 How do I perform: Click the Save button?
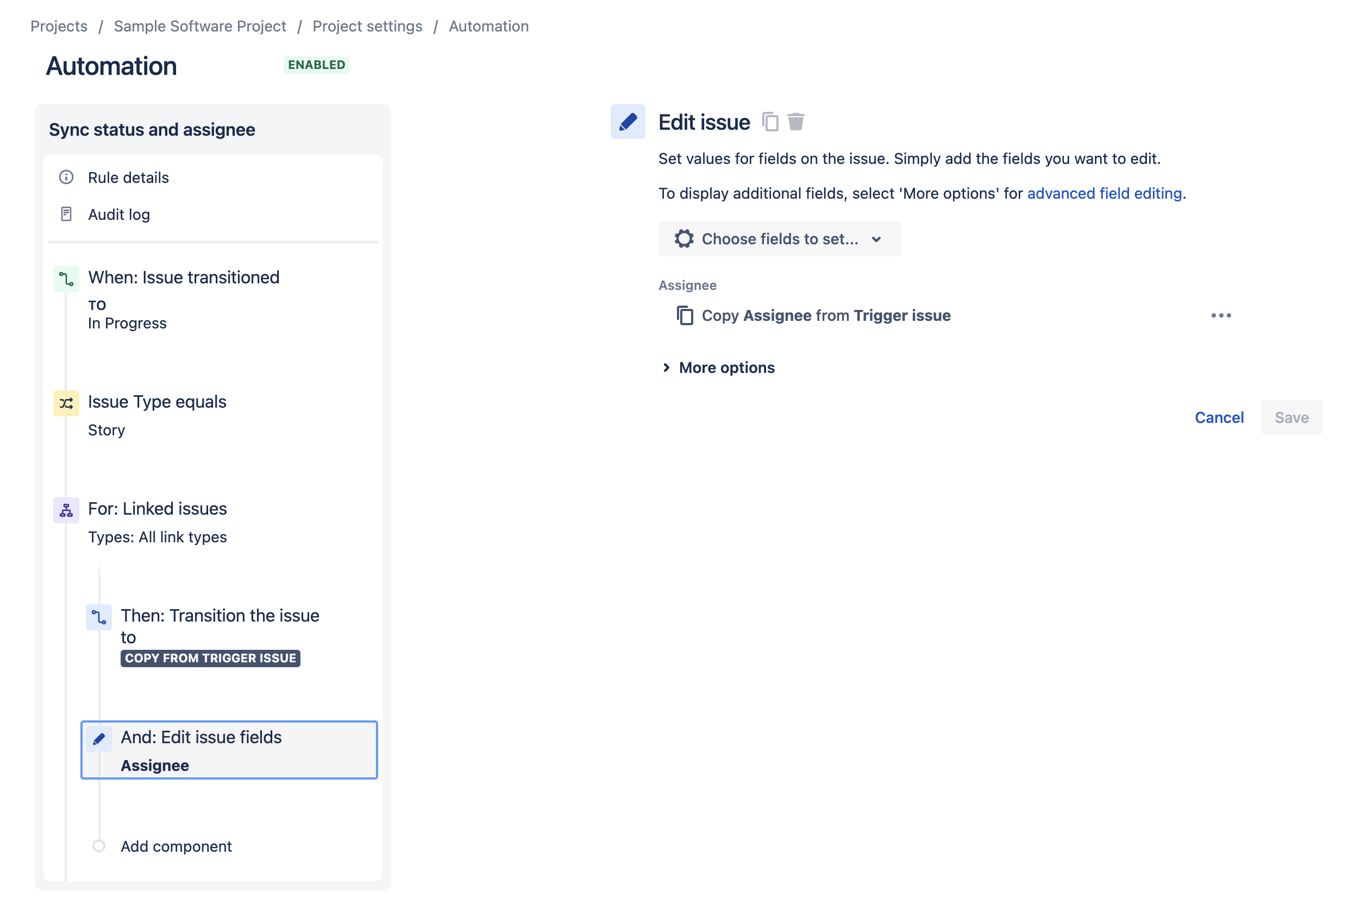click(1291, 417)
